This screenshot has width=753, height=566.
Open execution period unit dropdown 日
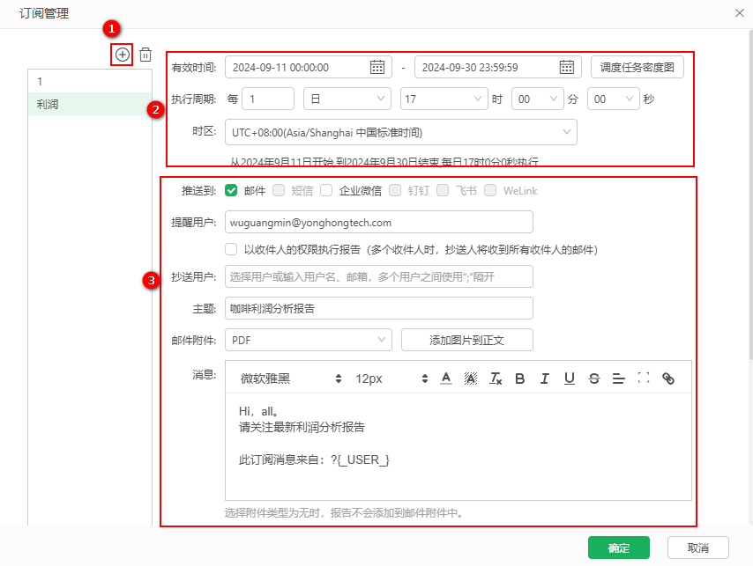coord(347,99)
